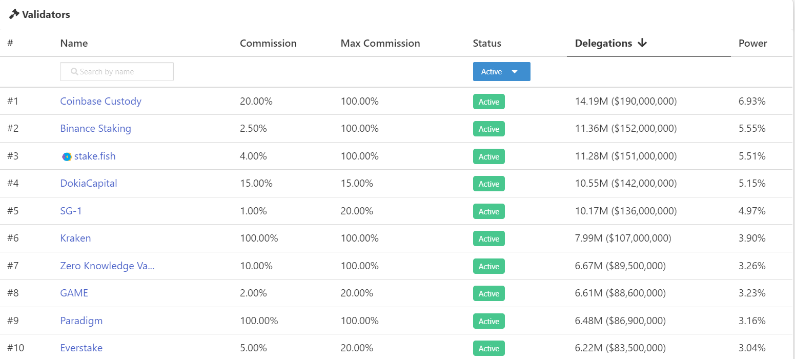The width and height of the screenshot is (795, 359).
Task: Click the Active badge for Binance Staking
Action: coord(489,129)
